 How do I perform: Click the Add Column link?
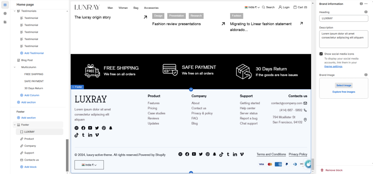pyautogui.click(x=30, y=95)
